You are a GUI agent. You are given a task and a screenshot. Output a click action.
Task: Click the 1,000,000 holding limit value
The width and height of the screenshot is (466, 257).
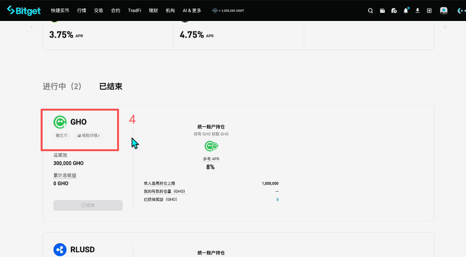coord(270,184)
